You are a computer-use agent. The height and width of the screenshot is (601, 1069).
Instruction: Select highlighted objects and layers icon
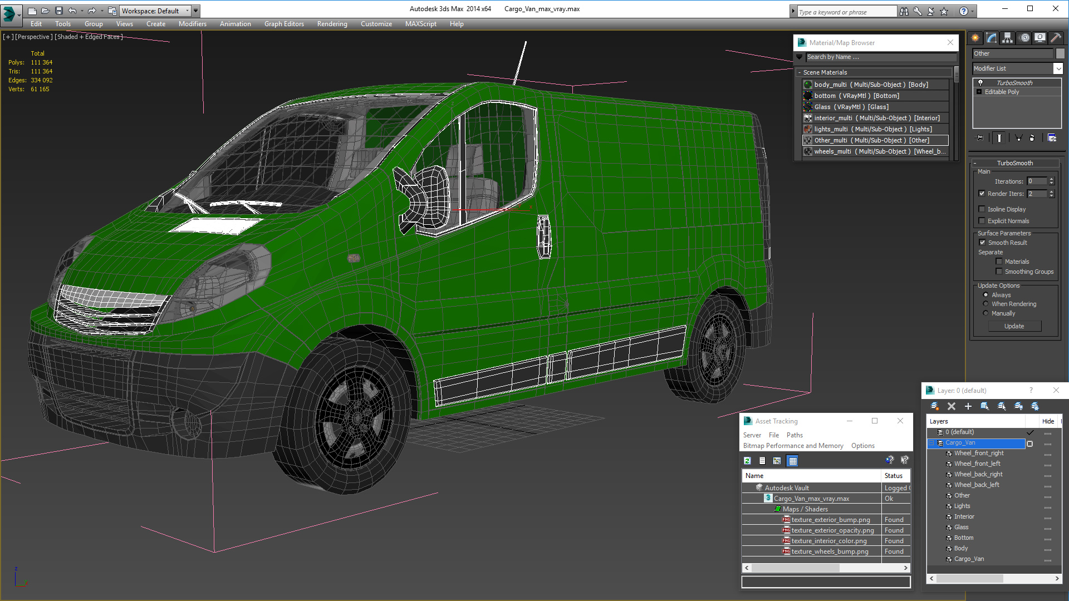click(985, 406)
